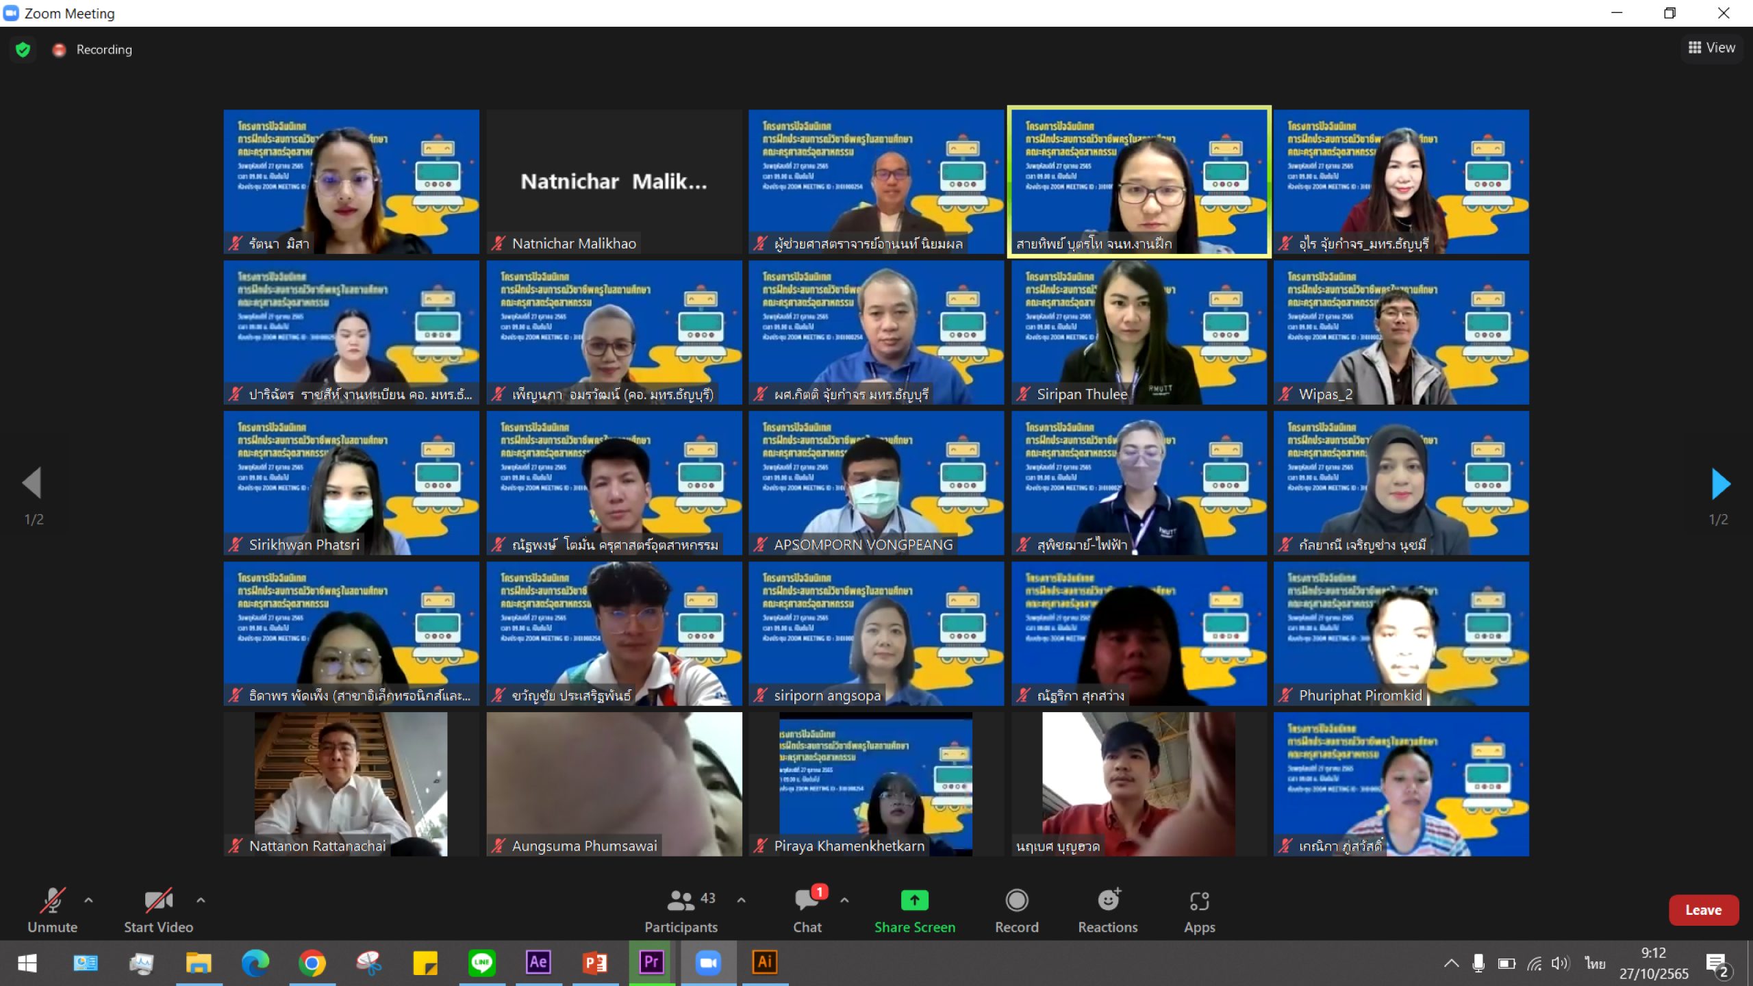Expand chat options arrow beside Chat
1753x986 pixels.
844,900
